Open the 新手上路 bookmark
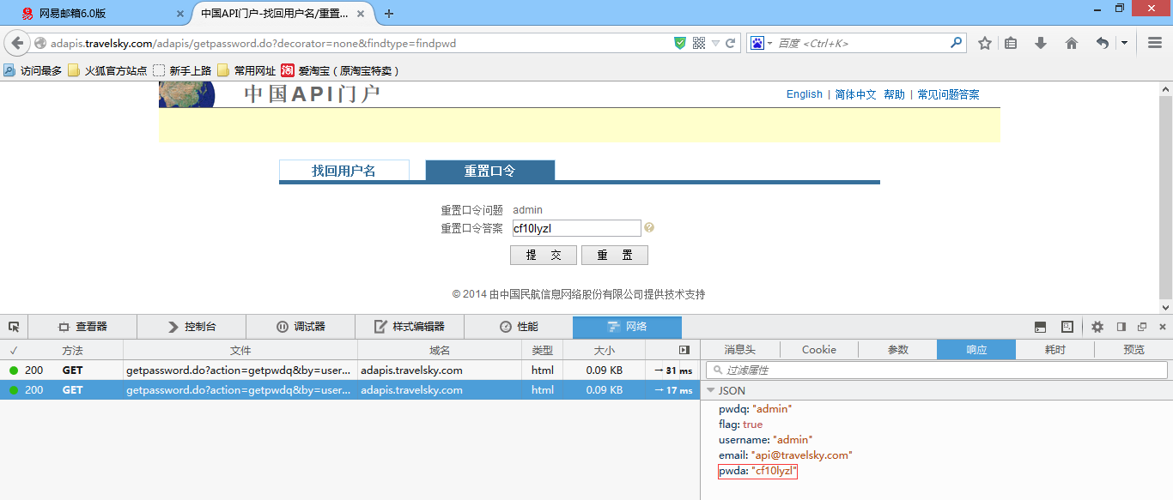The image size is (1173, 500). point(182,71)
